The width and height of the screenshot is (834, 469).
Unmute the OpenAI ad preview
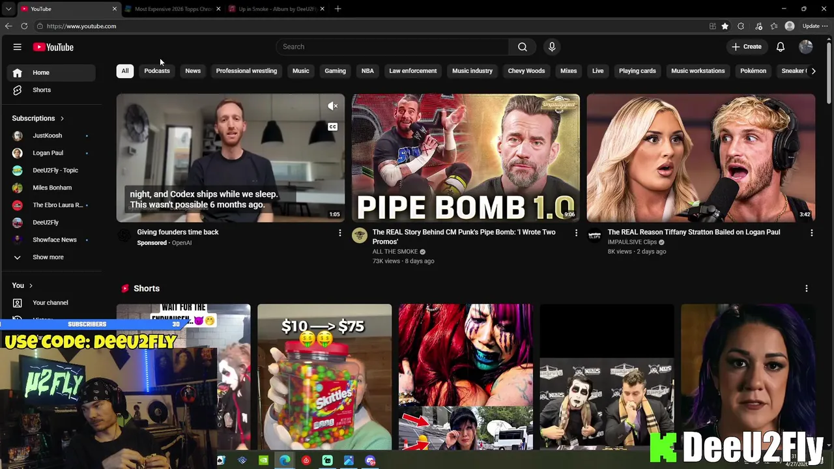tap(333, 106)
